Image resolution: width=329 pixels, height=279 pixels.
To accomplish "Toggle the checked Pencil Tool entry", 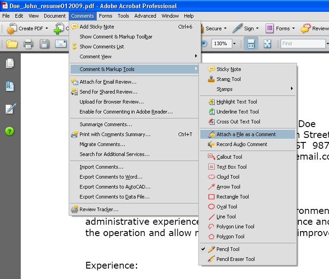I will pos(248,249).
